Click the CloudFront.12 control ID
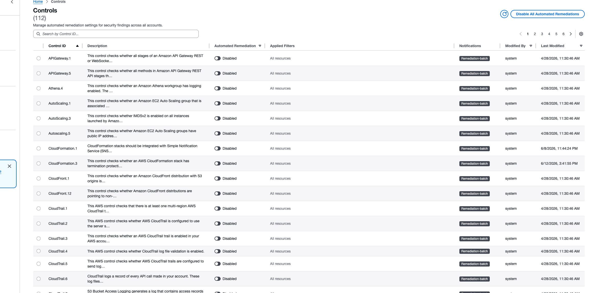The image size is (597, 293). coord(60,193)
